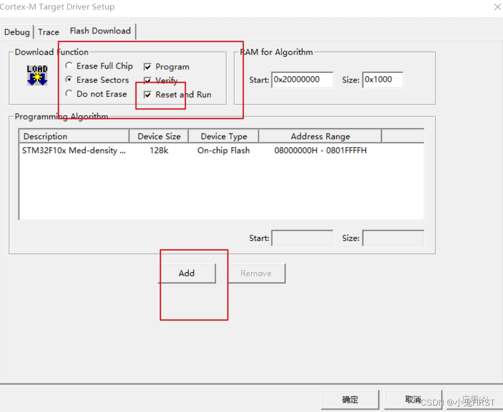Switch to the Trace tab
Screen dimensions: 503x412
48,32
